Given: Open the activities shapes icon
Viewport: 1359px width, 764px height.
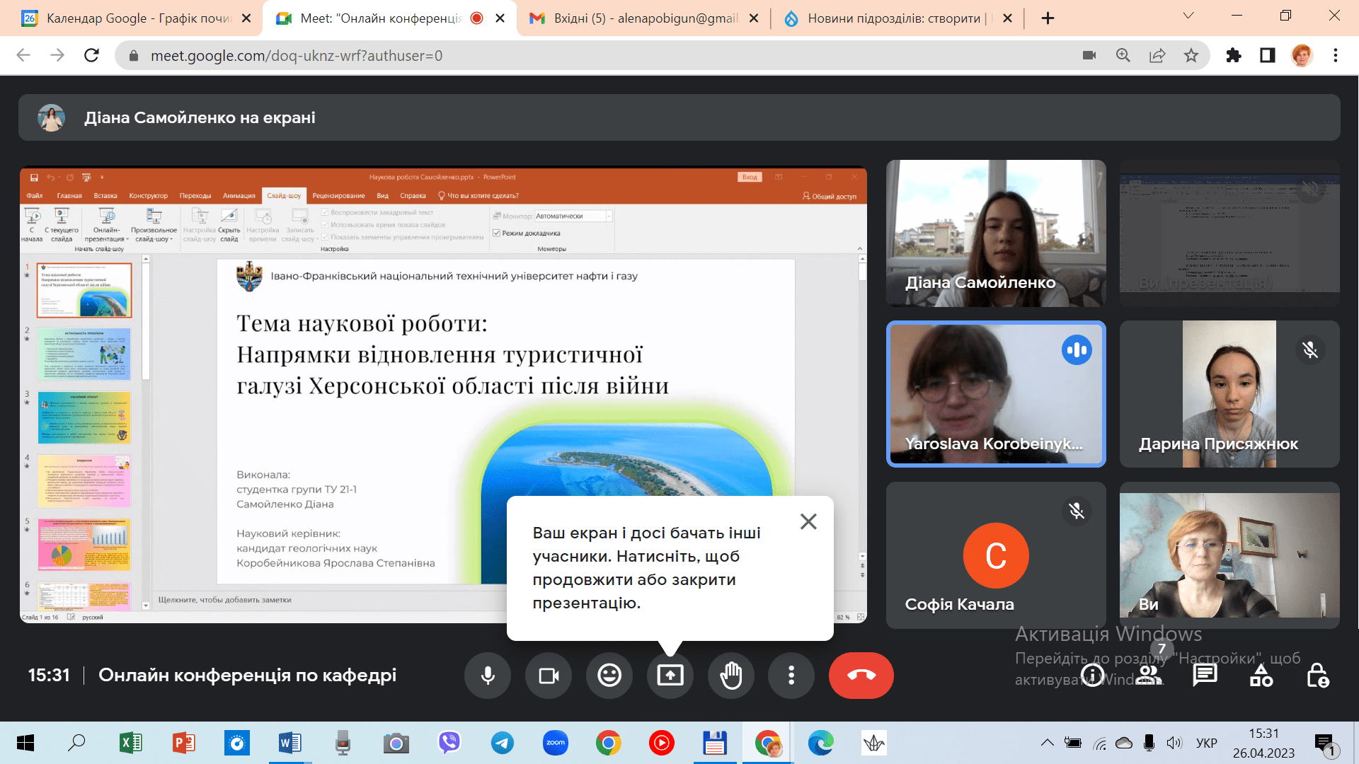Looking at the screenshot, I should (x=1261, y=676).
